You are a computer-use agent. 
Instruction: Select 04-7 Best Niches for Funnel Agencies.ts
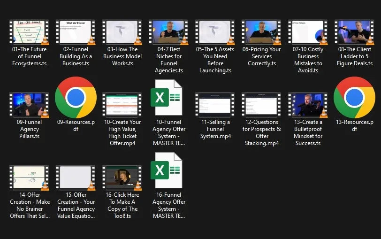coord(168,32)
